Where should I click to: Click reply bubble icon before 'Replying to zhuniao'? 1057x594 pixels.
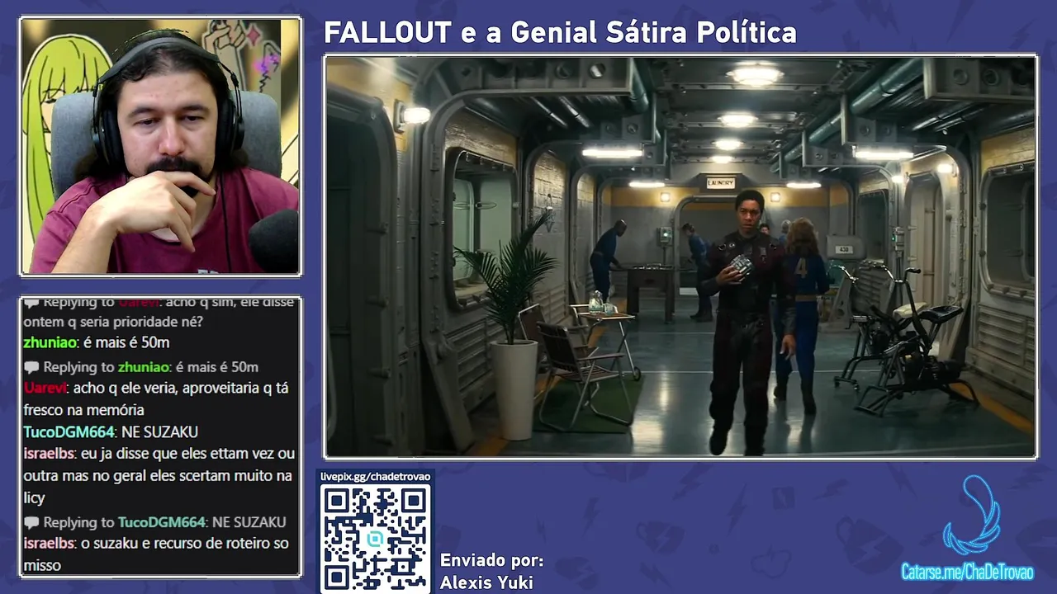31,368
